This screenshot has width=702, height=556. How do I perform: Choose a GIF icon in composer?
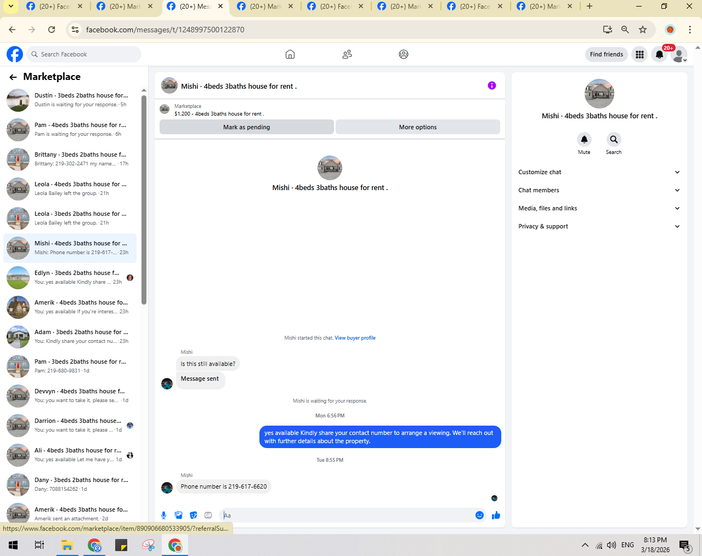tap(208, 515)
